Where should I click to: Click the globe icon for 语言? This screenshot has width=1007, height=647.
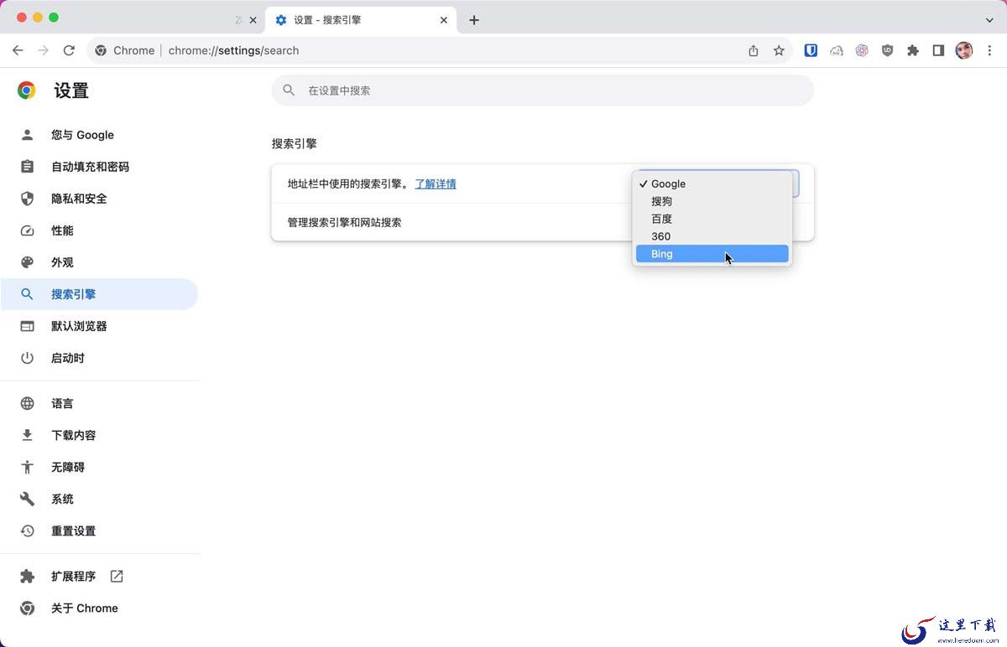point(28,404)
